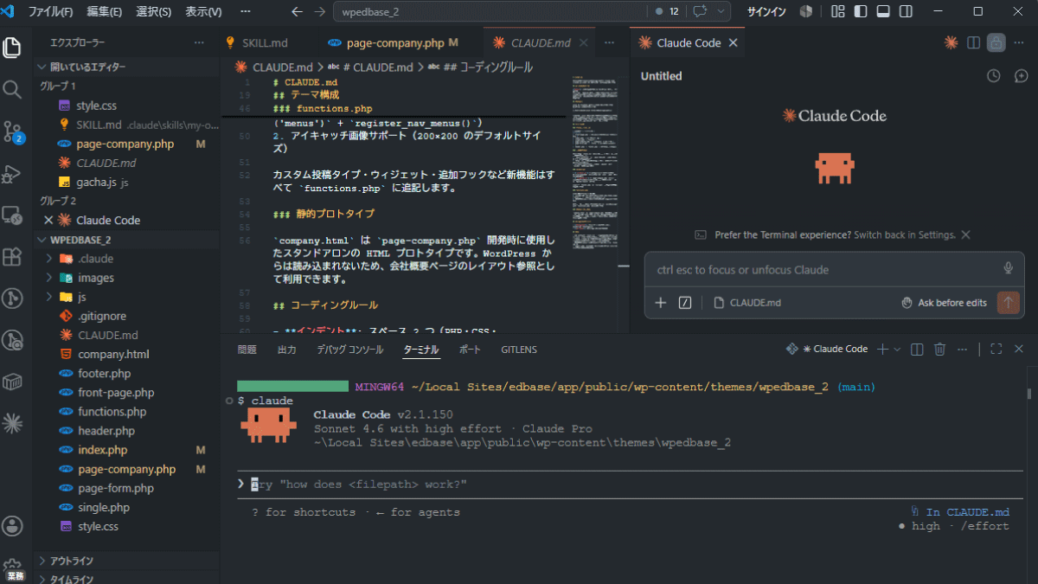
Task: Switch to SKILL.md editor tab
Action: pyautogui.click(x=266, y=42)
